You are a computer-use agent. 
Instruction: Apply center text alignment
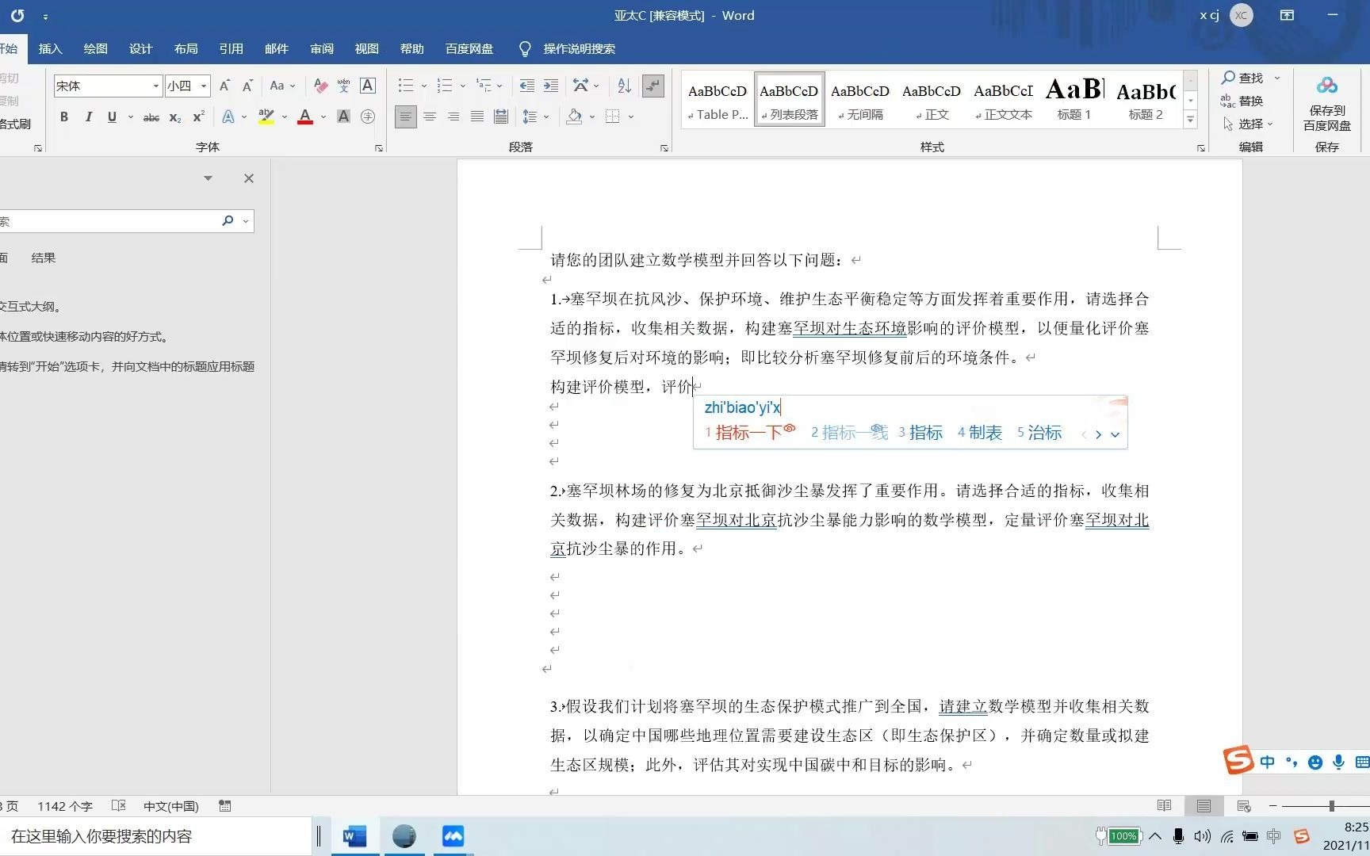430,117
